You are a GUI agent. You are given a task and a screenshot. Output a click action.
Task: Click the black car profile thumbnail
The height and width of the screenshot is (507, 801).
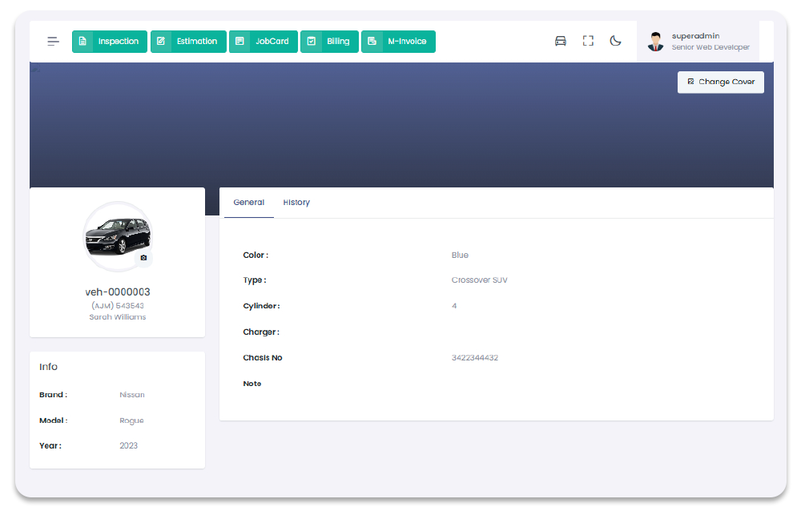pyautogui.click(x=117, y=235)
